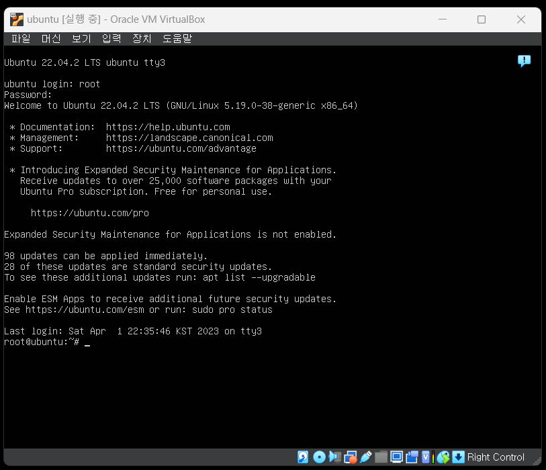Image resolution: width=546 pixels, height=470 pixels.
Task: Close the VirtualBox VM window
Action: pos(521,19)
